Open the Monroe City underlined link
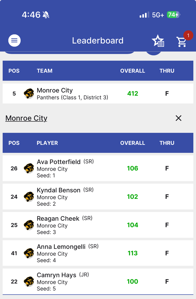Viewport: 196px width, 299px height. pyautogui.click(x=26, y=118)
